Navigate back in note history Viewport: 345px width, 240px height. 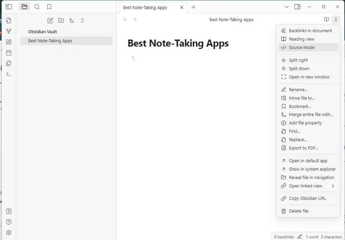point(125,19)
